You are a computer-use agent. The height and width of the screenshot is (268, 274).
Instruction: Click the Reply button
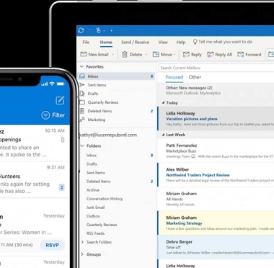coord(193,55)
